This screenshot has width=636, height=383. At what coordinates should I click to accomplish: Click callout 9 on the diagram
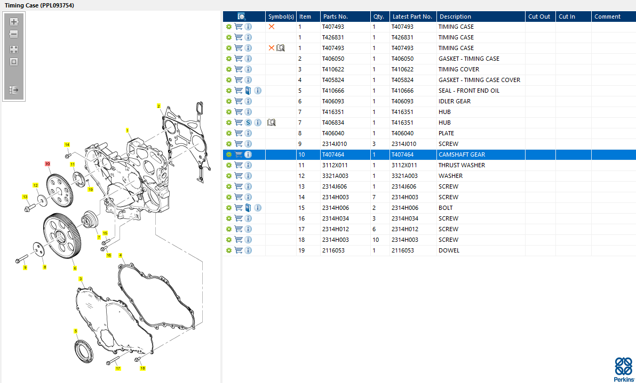[x=25, y=267]
